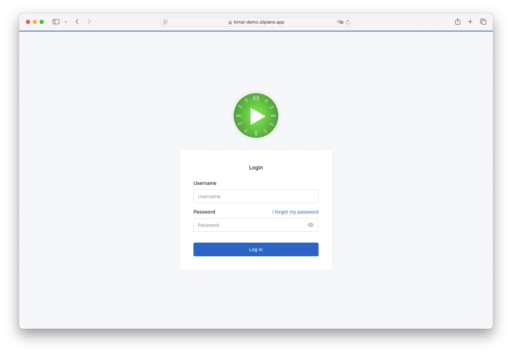The image size is (512, 354).
Task: Click the green full-screen traffic light
Action: tap(42, 22)
